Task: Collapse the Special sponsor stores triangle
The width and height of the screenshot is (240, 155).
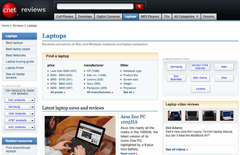Action: click(x=164, y=59)
